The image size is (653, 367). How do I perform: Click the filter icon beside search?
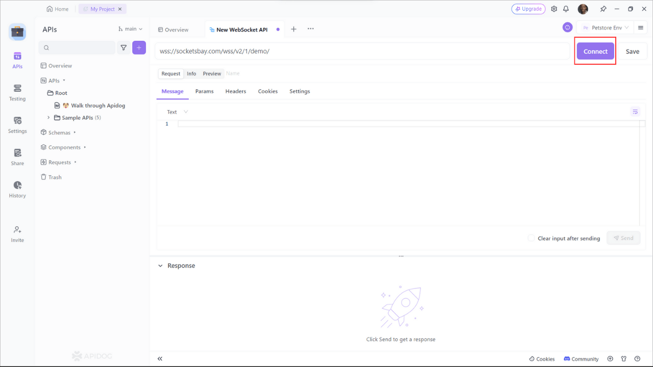pos(123,47)
